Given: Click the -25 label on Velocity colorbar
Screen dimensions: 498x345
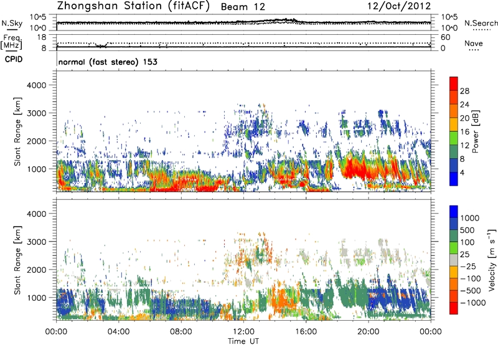Looking at the screenshot, I should point(468,267).
